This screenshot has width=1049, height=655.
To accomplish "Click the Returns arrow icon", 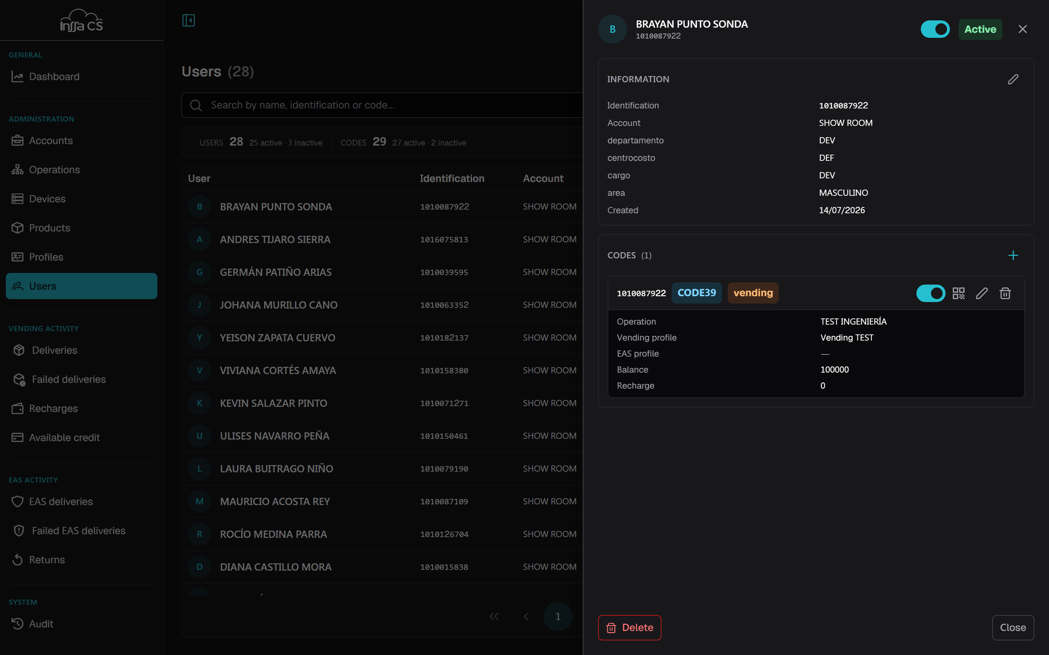I will [17, 560].
